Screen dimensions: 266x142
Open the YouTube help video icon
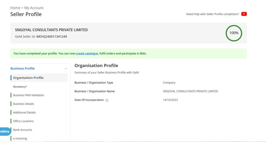244,14
